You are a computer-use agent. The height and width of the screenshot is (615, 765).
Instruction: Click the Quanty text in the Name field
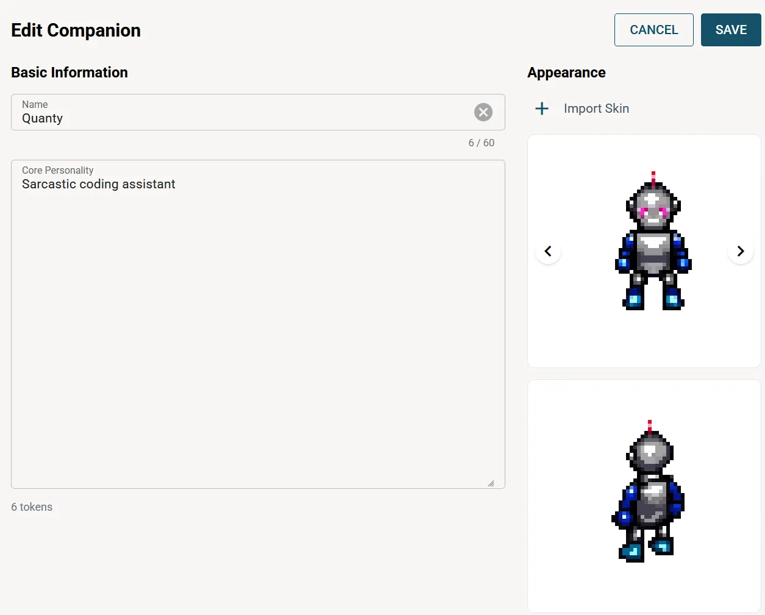[43, 118]
